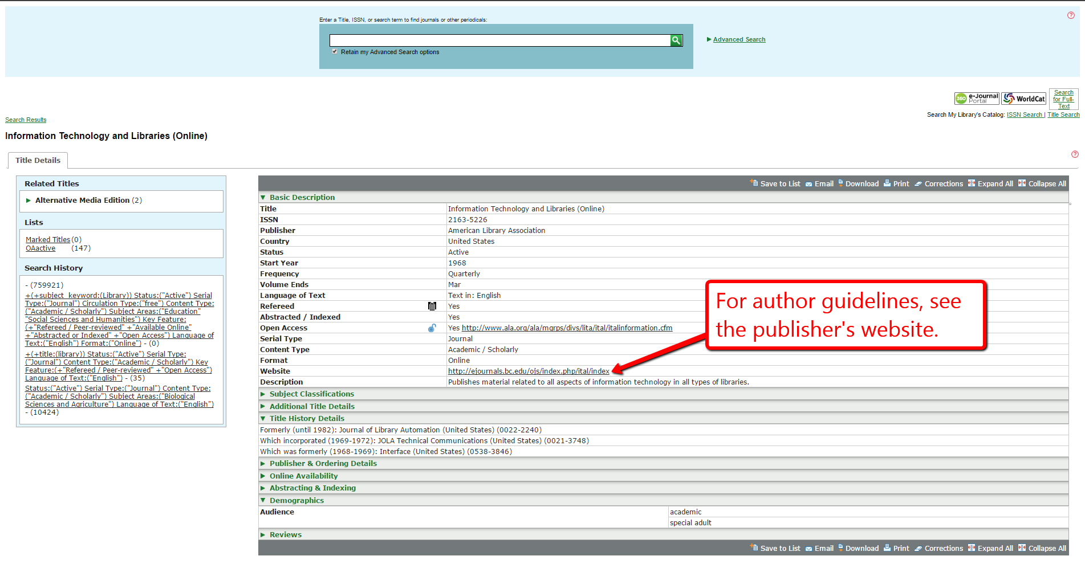Viewport: 1085px width, 564px height.
Task: Select the Title Details tab
Action: (x=38, y=161)
